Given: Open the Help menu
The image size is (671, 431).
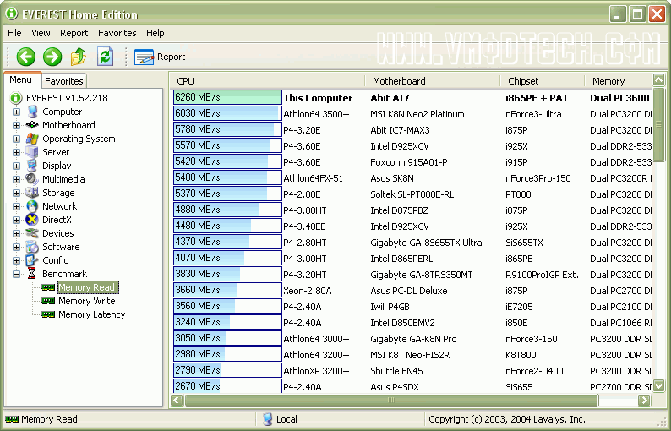Looking at the screenshot, I should (155, 33).
